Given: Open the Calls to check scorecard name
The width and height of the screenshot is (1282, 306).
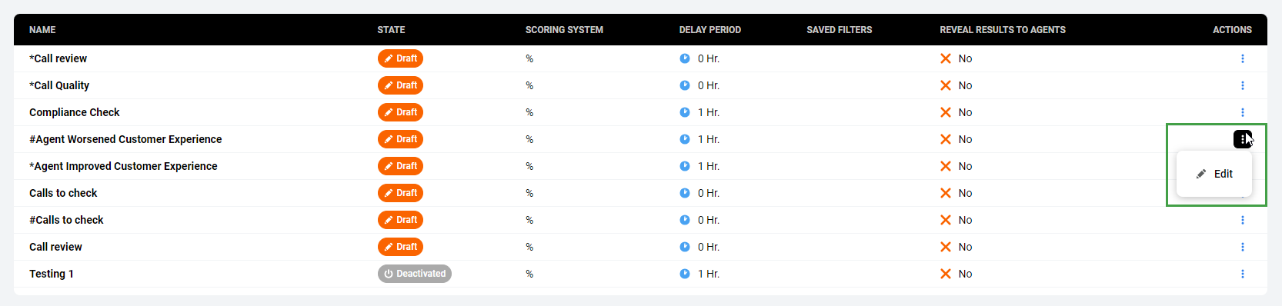Looking at the screenshot, I should click(x=63, y=193).
